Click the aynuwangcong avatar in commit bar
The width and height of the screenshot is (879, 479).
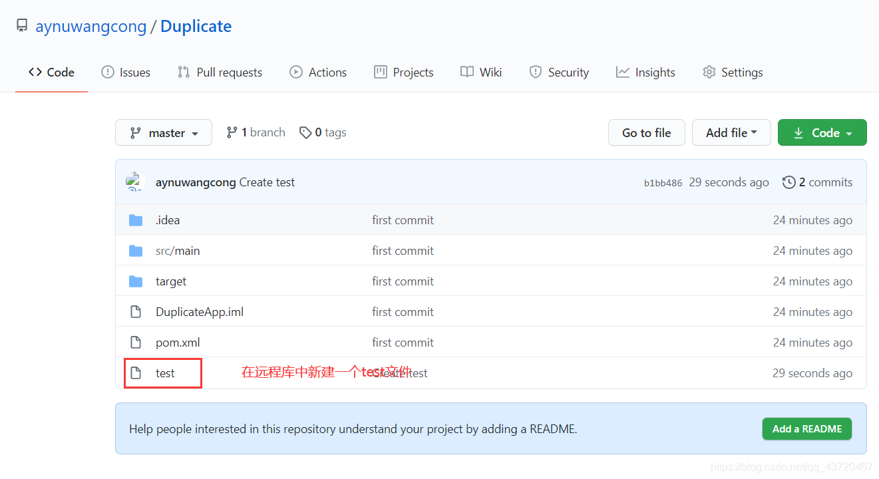tap(136, 182)
